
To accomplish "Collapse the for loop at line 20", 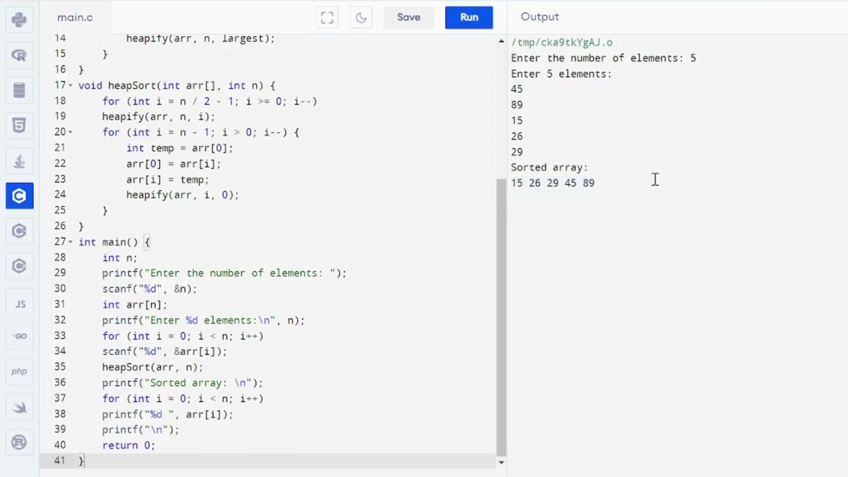I will pos(71,132).
